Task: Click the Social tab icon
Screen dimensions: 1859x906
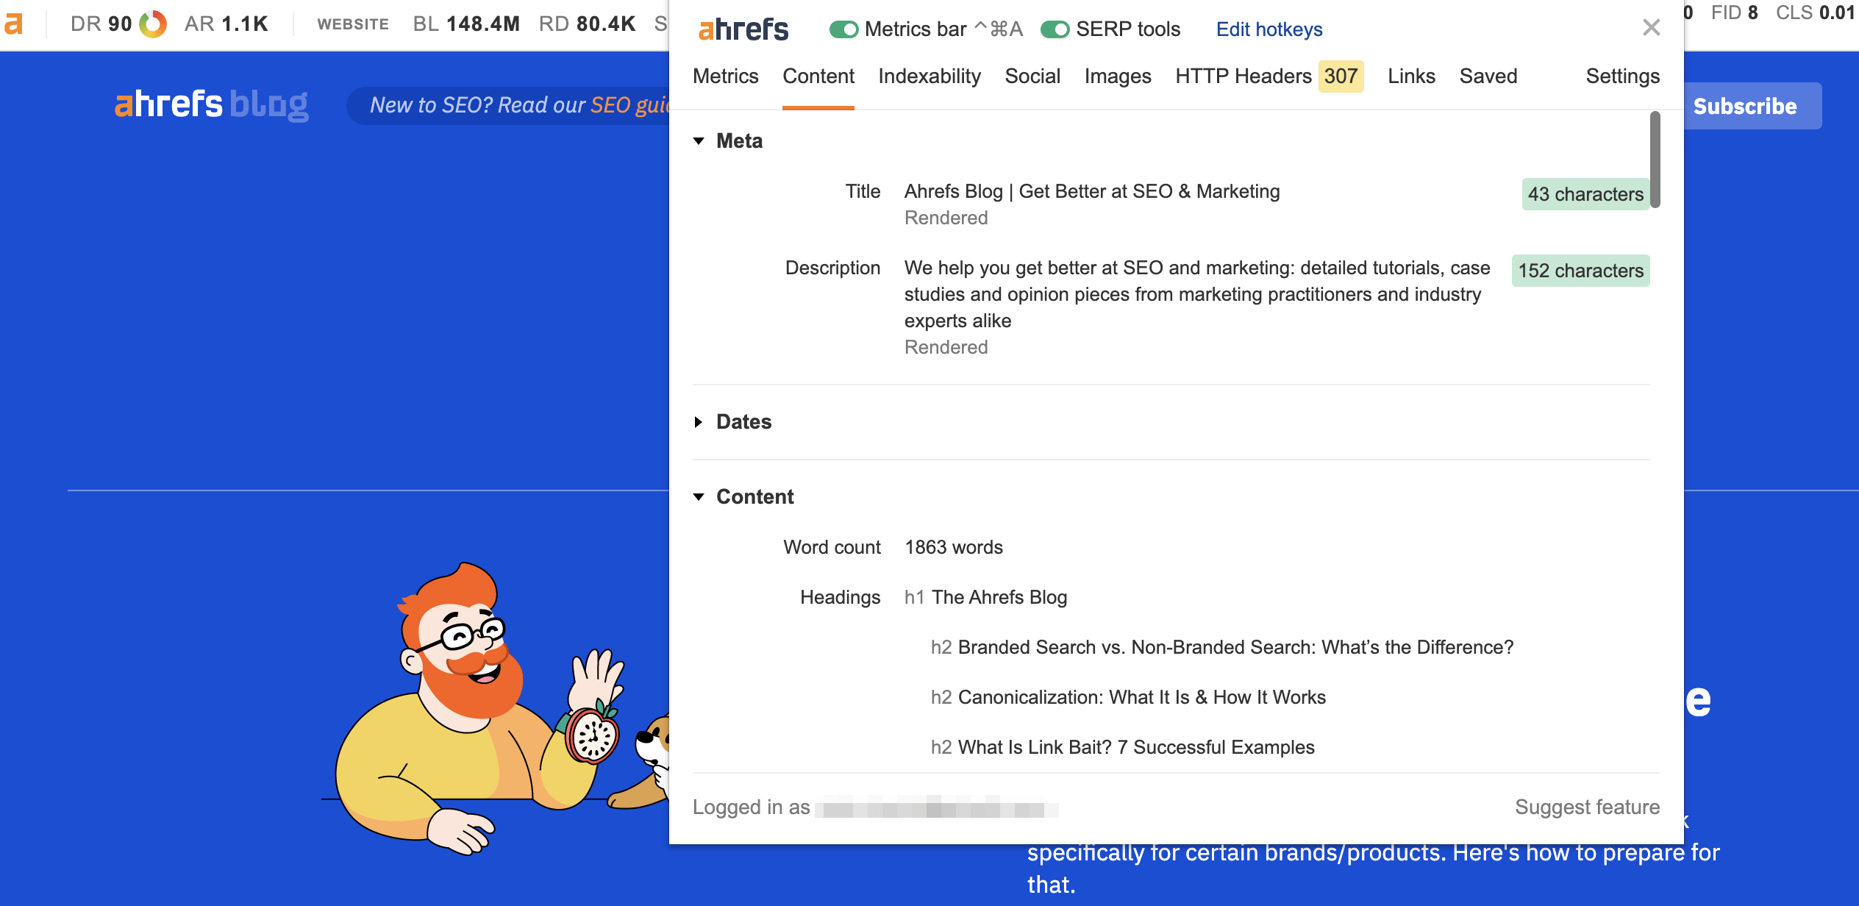Action: pyautogui.click(x=1032, y=76)
